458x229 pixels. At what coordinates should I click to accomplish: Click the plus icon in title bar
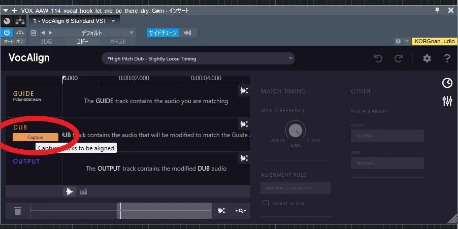coord(14,11)
